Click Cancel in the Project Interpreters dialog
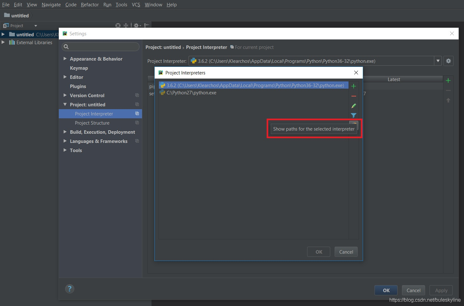Screen dimensions: 464x306 coord(346,252)
